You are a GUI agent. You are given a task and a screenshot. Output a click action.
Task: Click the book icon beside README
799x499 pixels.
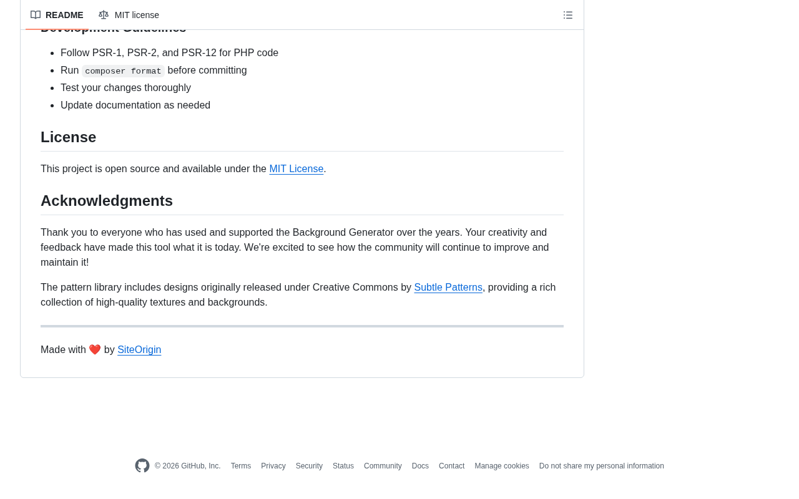point(36,15)
